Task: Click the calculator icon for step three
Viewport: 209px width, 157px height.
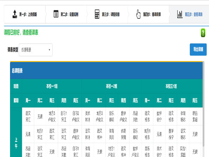Action: [97, 14]
